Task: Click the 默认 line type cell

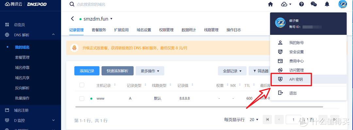Action: 158,99
